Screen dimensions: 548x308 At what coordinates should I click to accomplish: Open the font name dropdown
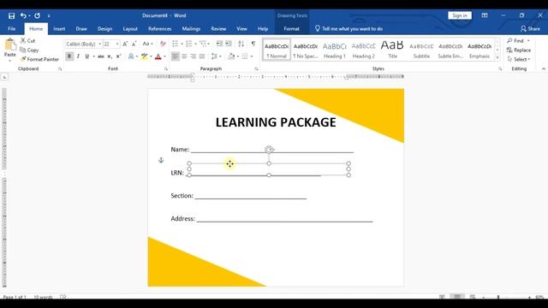point(99,44)
